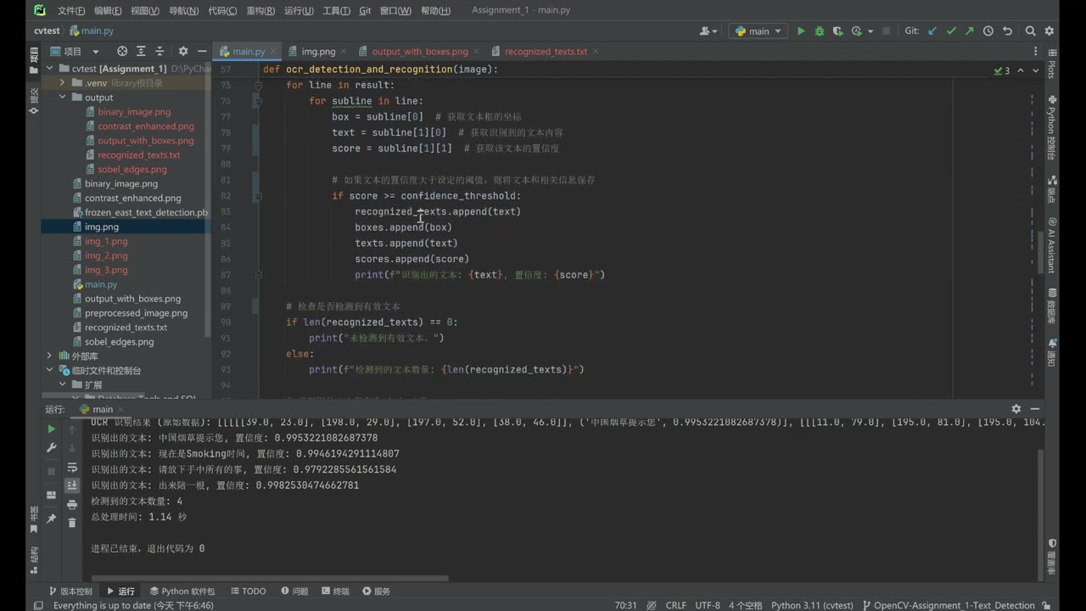Expand all in project panel

[141, 51]
